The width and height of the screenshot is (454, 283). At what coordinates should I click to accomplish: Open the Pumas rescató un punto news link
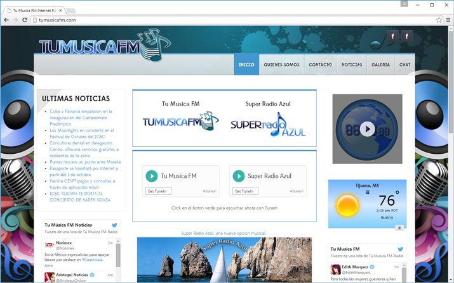[x=85, y=162]
